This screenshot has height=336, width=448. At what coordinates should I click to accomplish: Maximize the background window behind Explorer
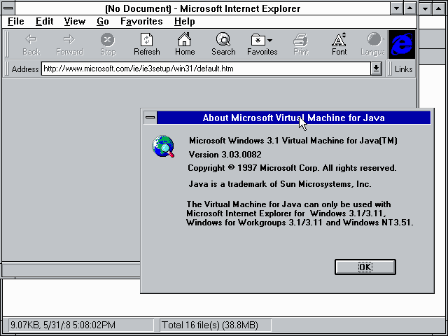439,8
